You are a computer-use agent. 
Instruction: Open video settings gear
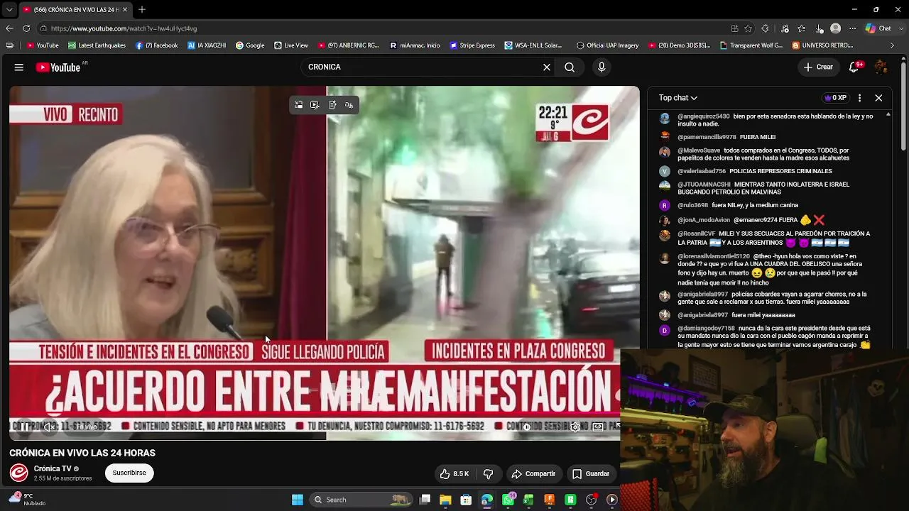(575, 427)
